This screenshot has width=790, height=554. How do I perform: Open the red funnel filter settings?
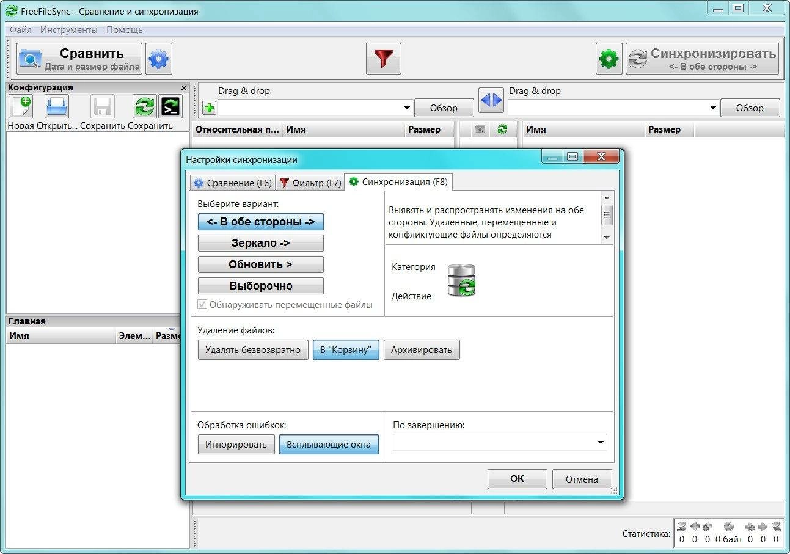pos(384,59)
